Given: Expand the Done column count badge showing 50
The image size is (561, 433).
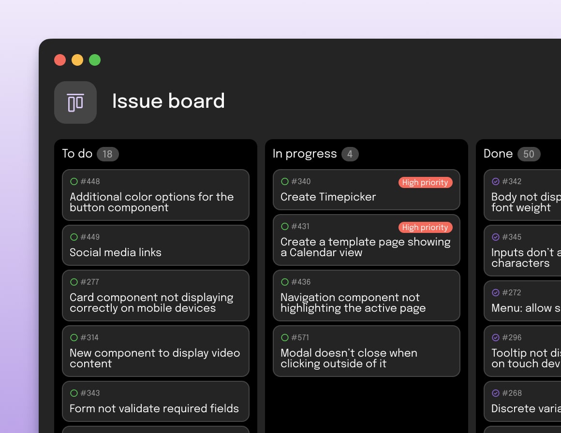Looking at the screenshot, I should (529, 154).
